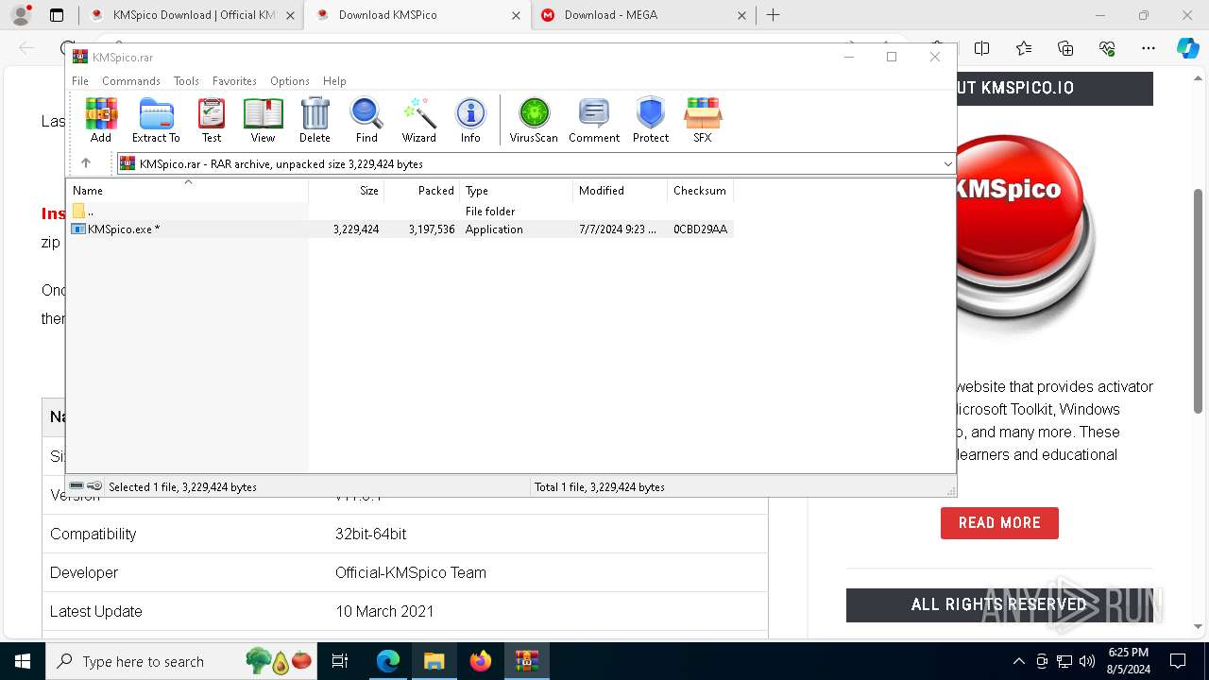Sort files by Modified column

pyautogui.click(x=621, y=191)
